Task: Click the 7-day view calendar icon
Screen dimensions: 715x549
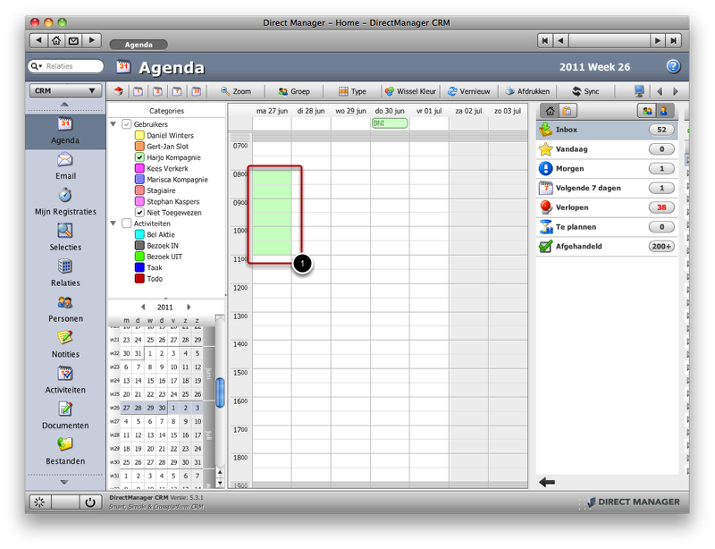Action: click(177, 91)
